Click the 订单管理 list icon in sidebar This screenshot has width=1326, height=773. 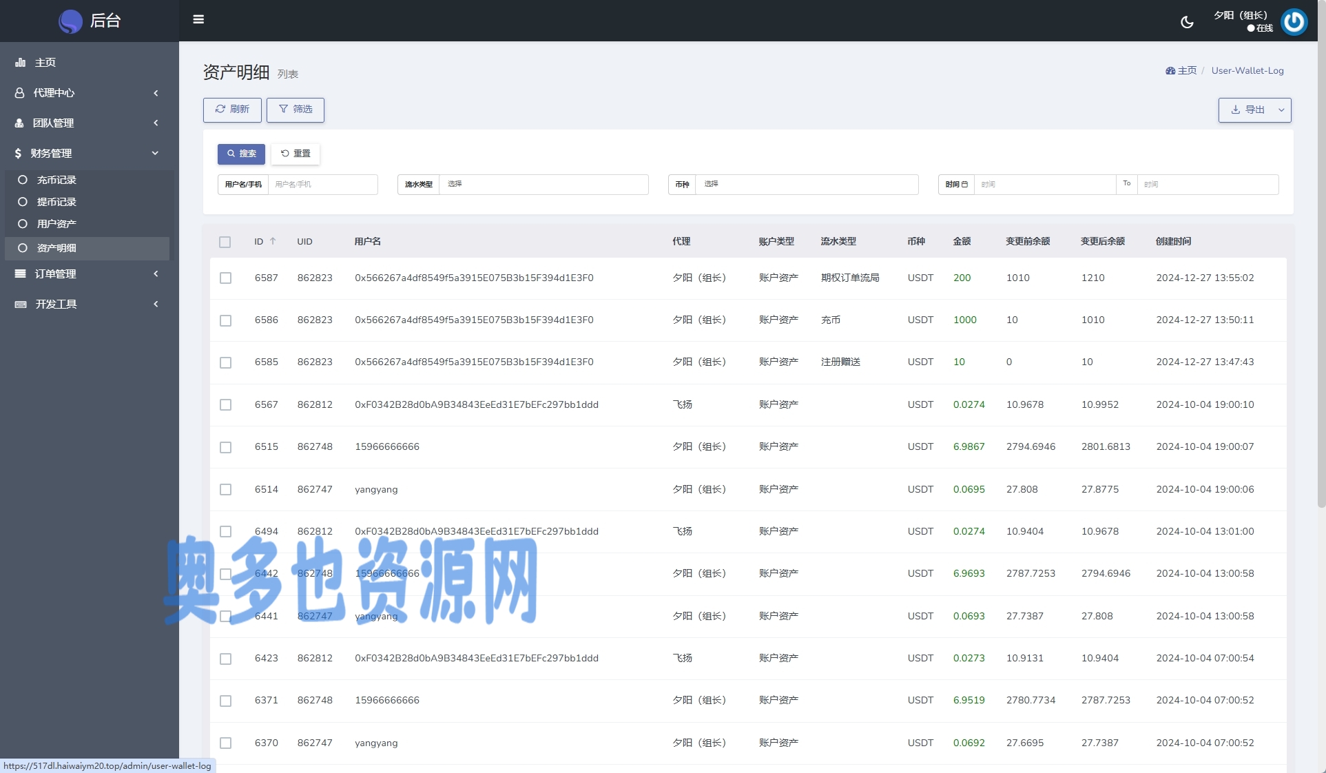pyautogui.click(x=21, y=274)
